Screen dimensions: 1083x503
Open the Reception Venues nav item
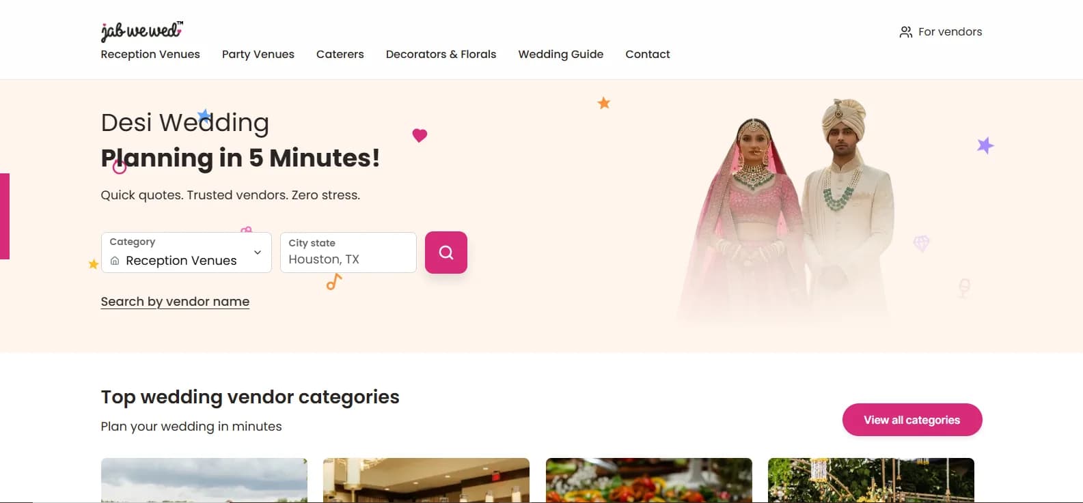(150, 54)
